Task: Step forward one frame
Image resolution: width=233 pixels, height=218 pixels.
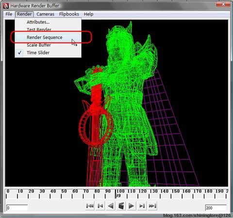Action: coord(142,206)
